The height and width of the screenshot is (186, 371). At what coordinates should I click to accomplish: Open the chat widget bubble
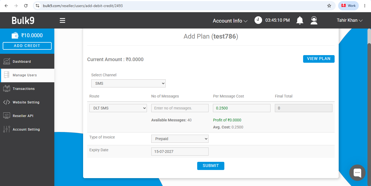coord(357,173)
